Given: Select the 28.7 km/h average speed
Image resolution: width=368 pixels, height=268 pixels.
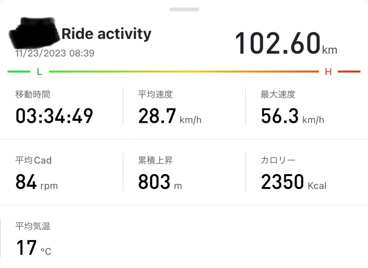Looking at the screenshot, I should point(170,117).
